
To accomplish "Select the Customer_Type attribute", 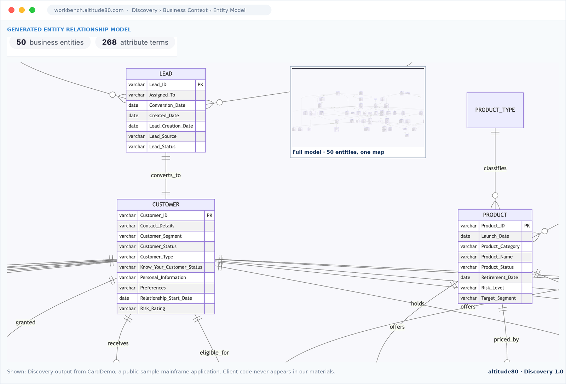I will coord(166,257).
